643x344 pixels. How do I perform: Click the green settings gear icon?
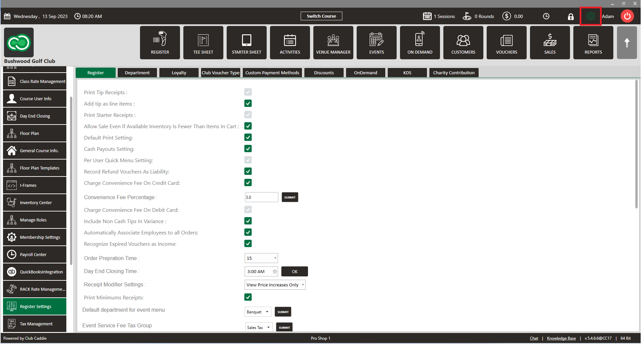coord(590,16)
